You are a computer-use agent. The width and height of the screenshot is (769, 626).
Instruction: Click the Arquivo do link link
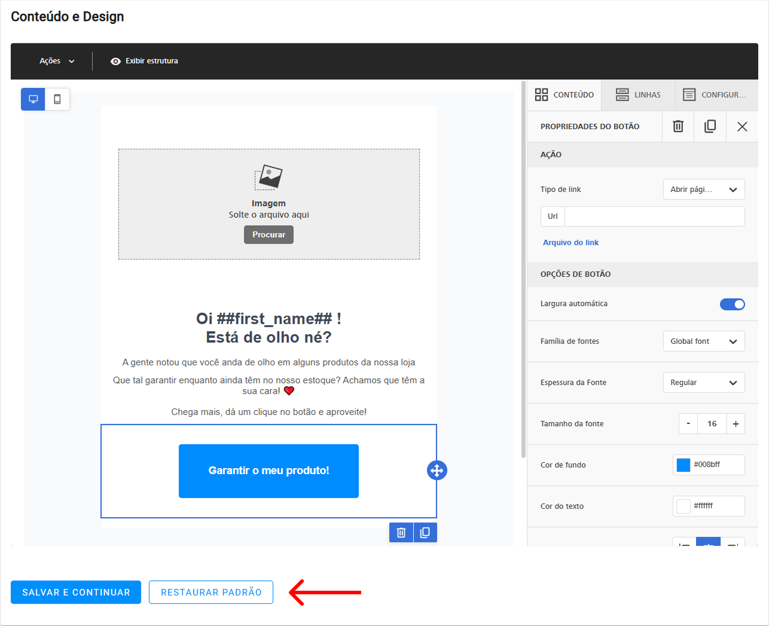[570, 243]
